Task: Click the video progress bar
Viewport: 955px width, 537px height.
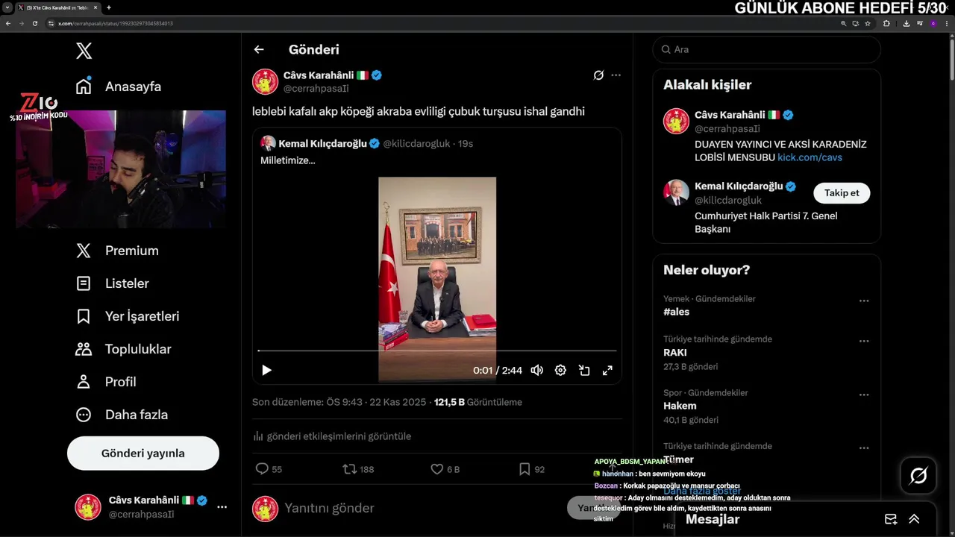Action: click(x=437, y=351)
